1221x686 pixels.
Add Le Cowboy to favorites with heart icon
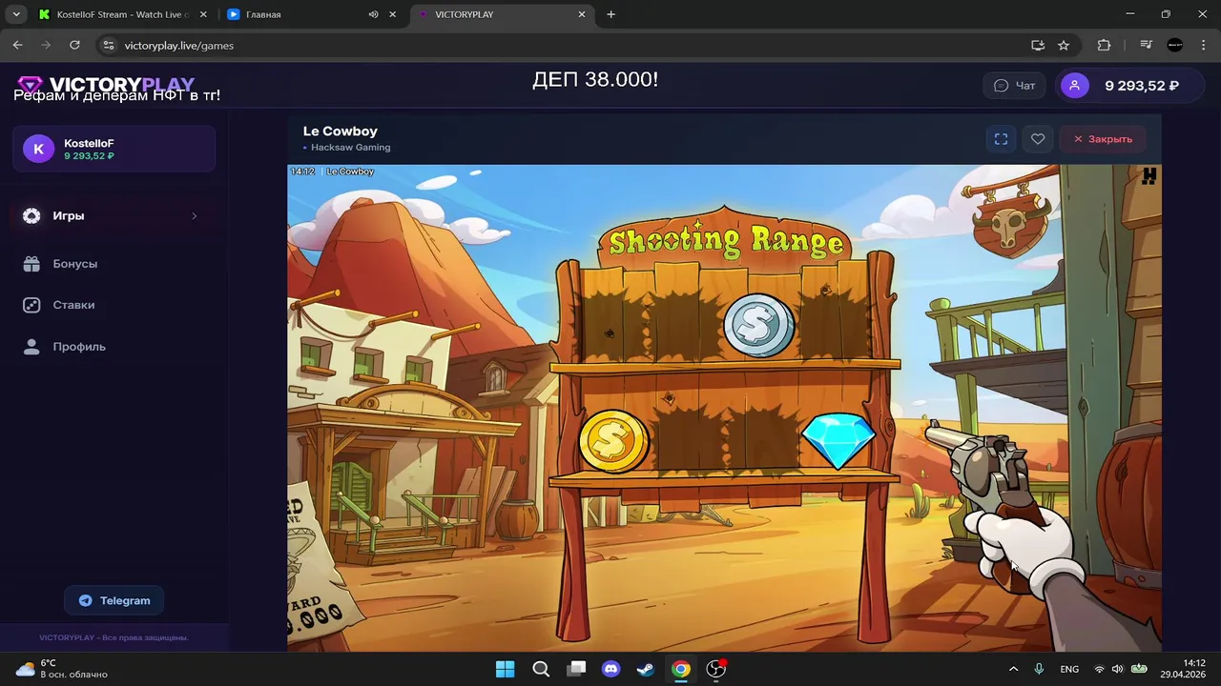click(1038, 139)
